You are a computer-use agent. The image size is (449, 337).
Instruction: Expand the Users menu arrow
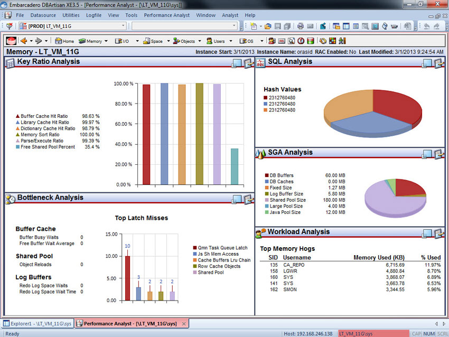coord(230,41)
